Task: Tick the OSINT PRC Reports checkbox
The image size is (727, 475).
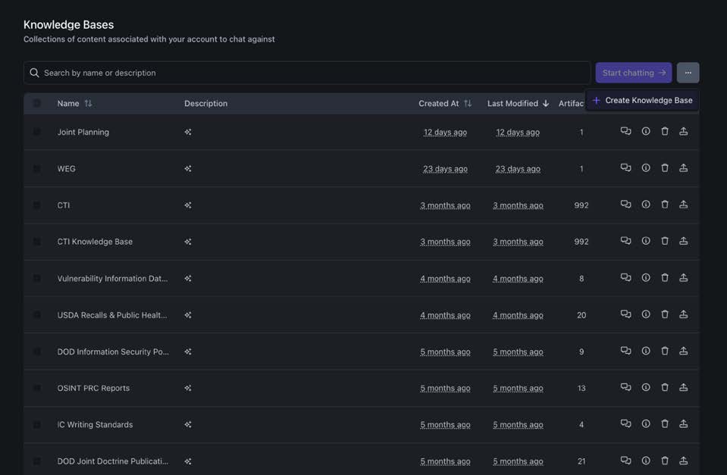Action: click(x=36, y=388)
